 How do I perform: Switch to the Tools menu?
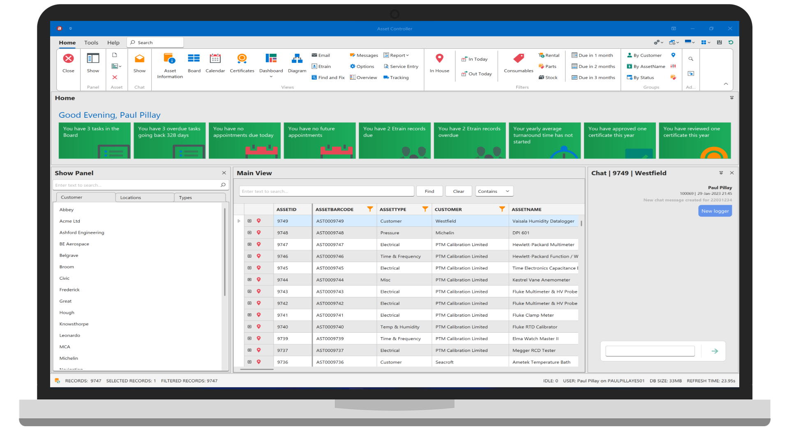coord(91,42)
